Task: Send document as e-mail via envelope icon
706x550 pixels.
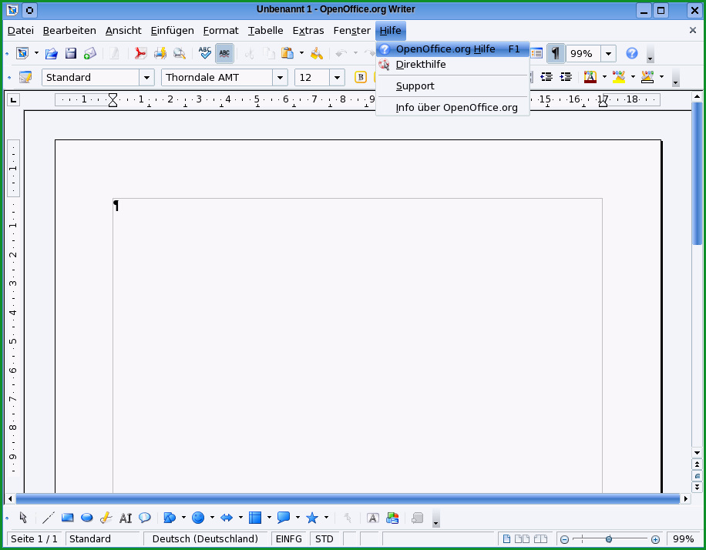Action: [90, 54]
